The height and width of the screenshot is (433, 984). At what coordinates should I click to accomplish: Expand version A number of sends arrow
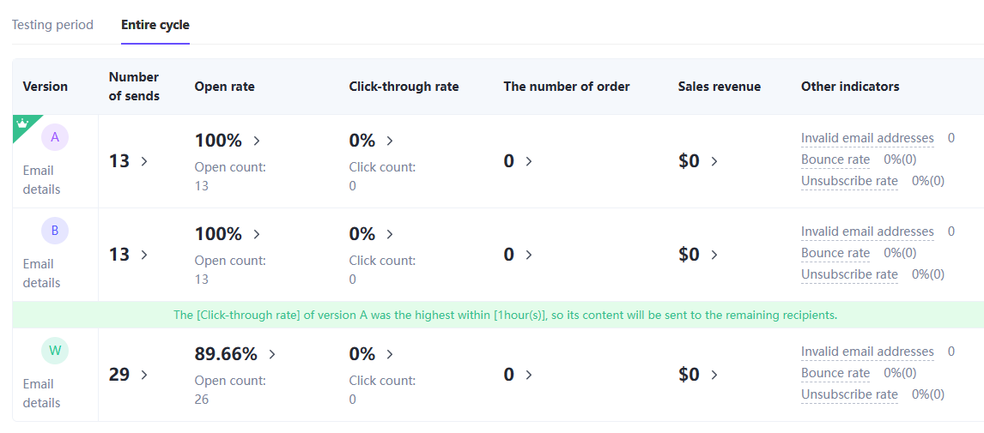click(144, 161)
